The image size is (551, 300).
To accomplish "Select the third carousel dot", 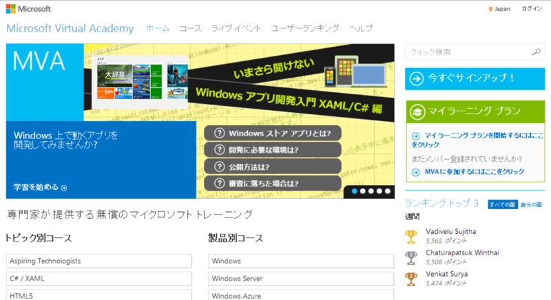I will point(371,191).
